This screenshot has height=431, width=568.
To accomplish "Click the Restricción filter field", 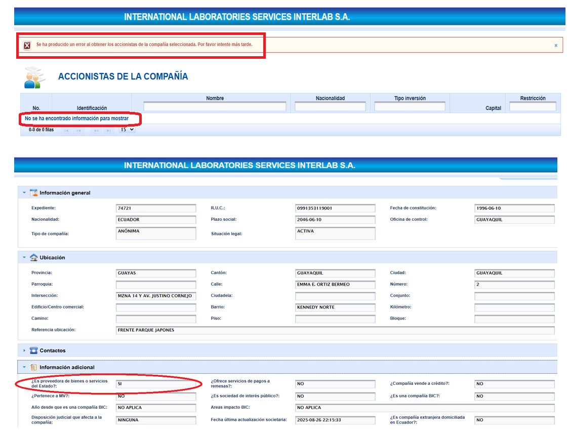I will pyautogui.click(x=533, y=106).
